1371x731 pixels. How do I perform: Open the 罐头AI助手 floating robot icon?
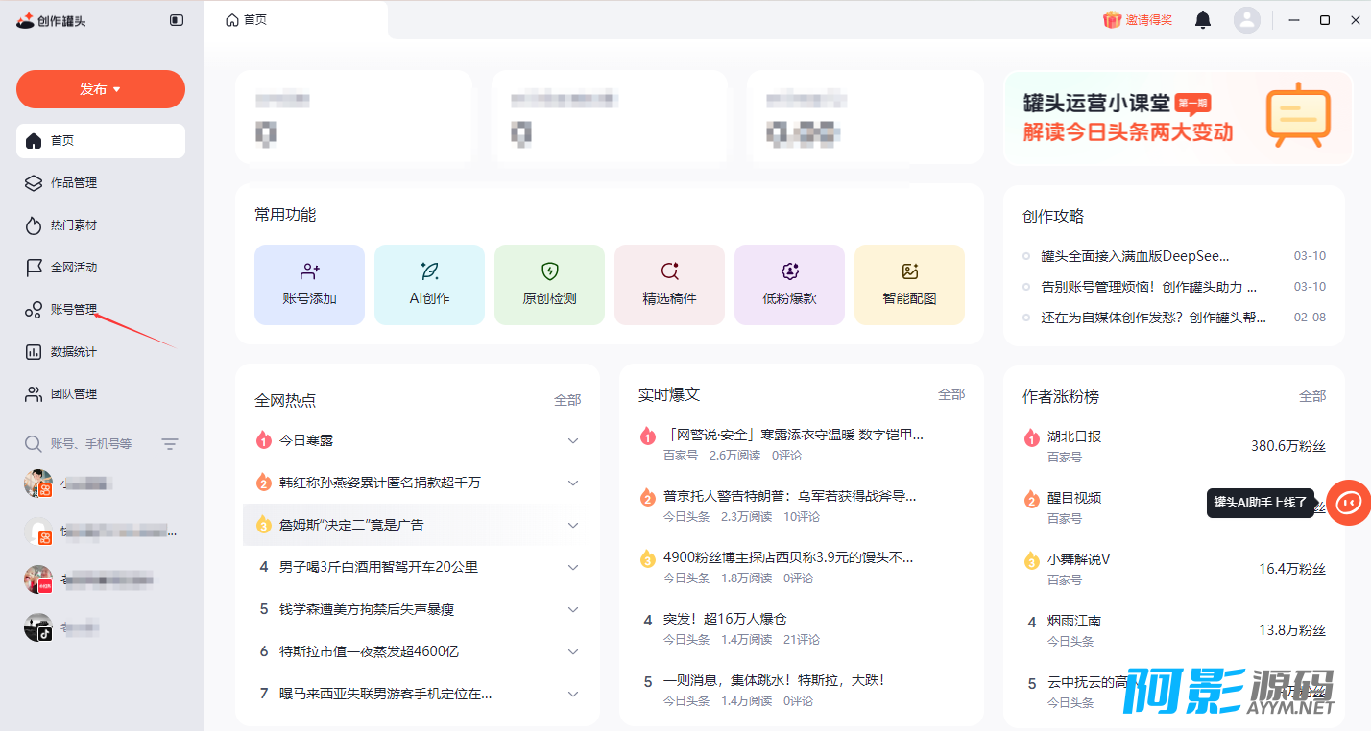pos(1348,502)
